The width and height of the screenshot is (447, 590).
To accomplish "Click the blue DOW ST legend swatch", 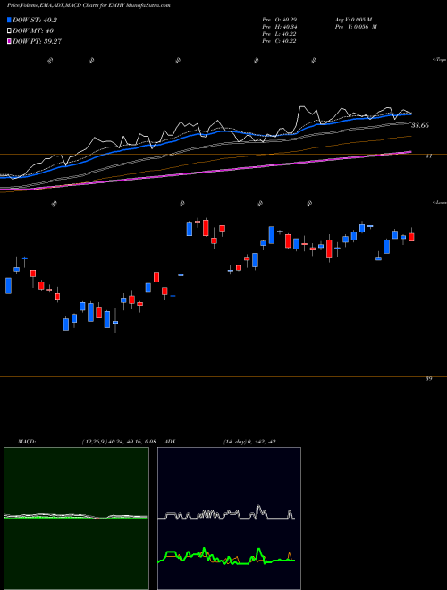I will click(9, 20).
